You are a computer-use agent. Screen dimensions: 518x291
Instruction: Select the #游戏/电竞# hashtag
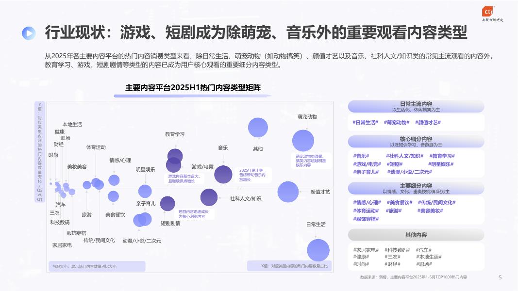(x=367, y=164)
